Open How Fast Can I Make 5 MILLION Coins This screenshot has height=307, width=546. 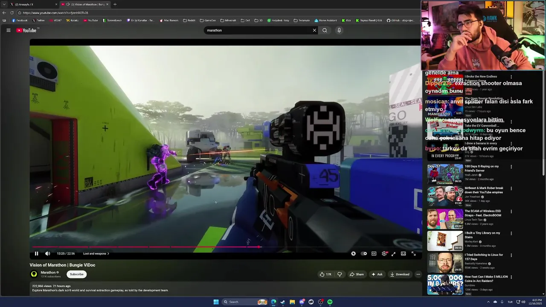tap(486, 278)
